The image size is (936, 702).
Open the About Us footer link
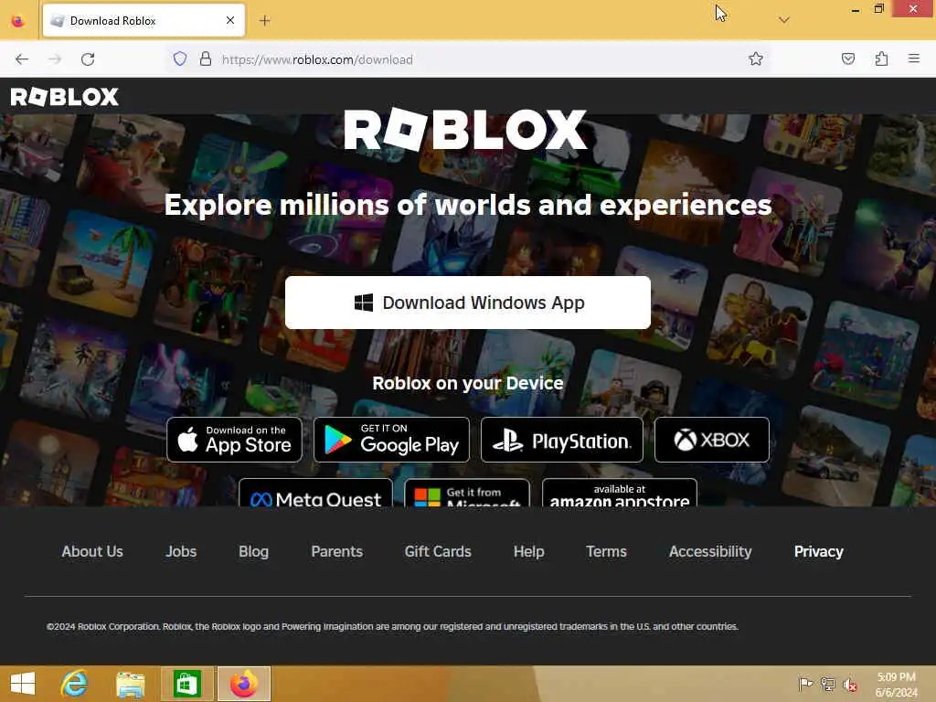point(92,551)
